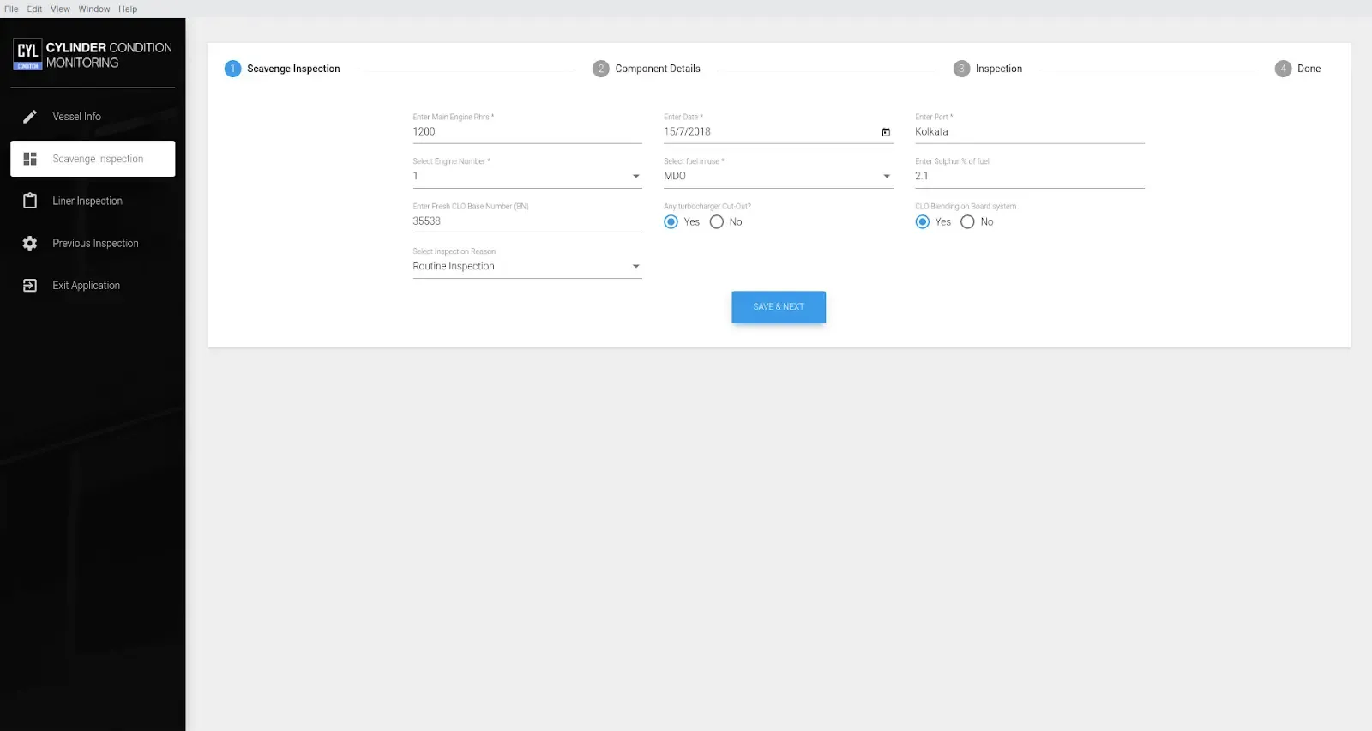Click the Liner Inspection clipboard icon
The image size is (1372, 731).
30,201
